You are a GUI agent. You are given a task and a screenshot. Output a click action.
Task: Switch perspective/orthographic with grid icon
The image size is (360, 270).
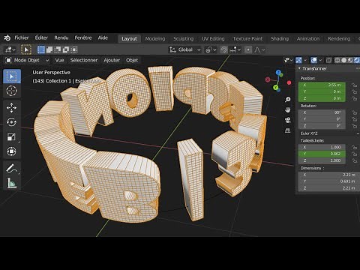point(288,131)
